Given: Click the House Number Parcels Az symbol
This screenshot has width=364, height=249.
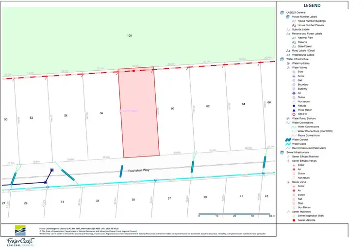Looking at the screenshot, I should 294,25.
